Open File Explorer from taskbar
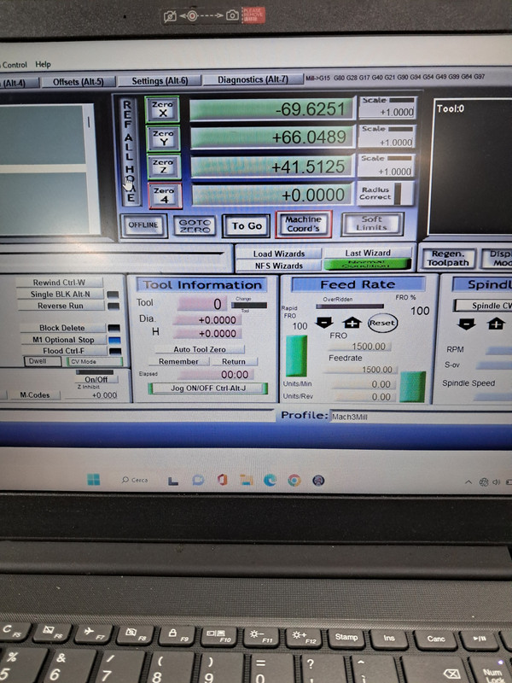The height and width of the screenshot is (683, 512). [247, 480]
